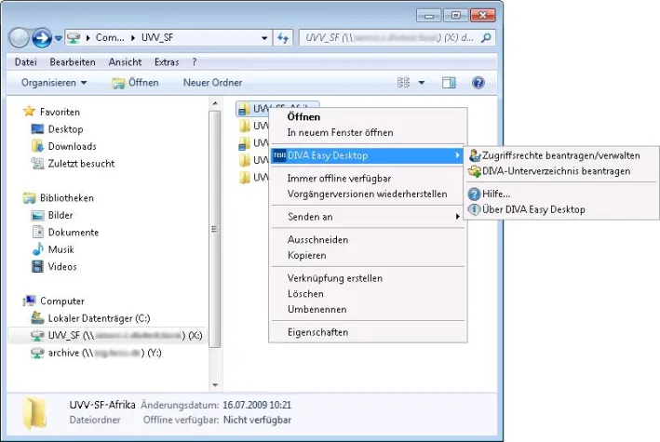
Task: Click the refresh arrows button by address bar
Action: click(283, 39)
